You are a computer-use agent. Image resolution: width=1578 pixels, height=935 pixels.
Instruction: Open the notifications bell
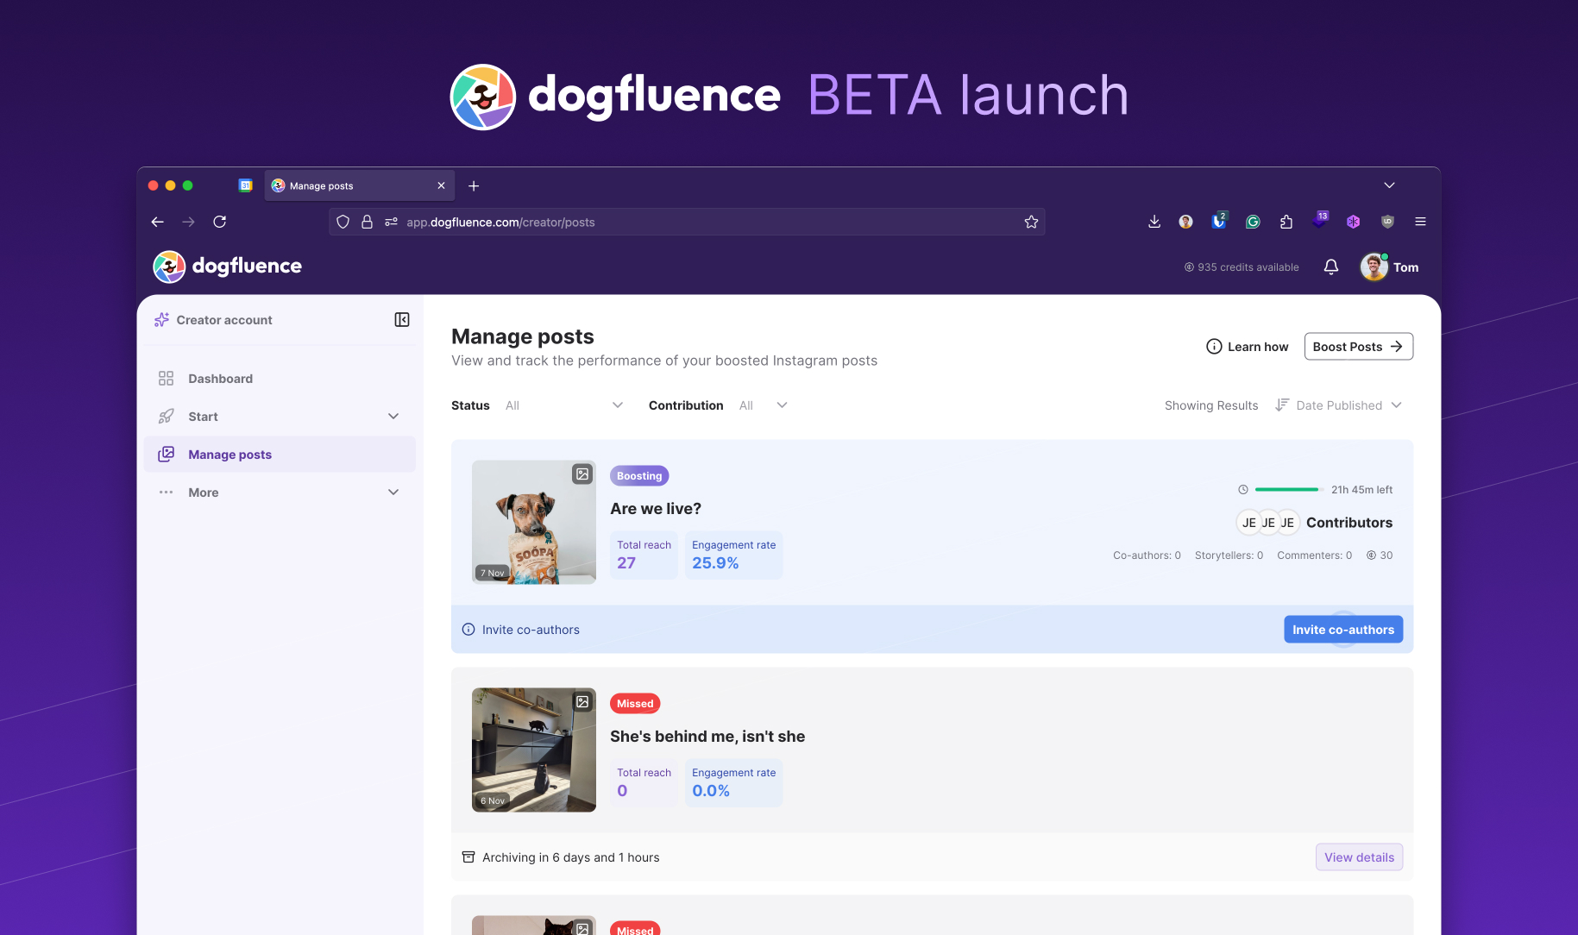(x=1330, y=267)
